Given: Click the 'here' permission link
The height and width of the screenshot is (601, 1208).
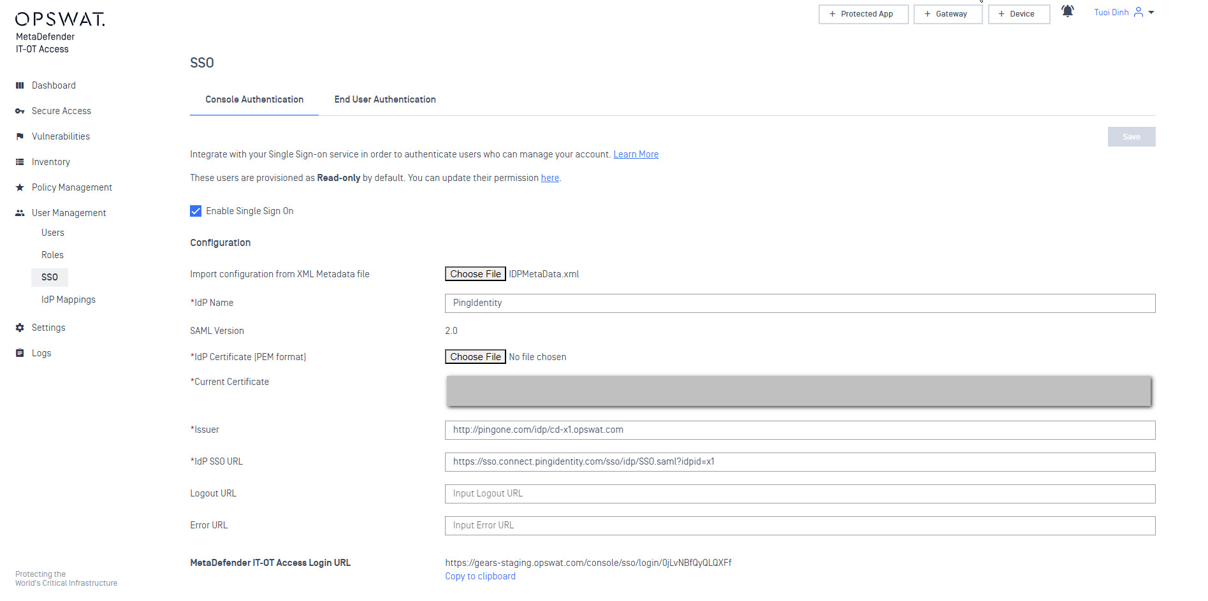Looking at the screenshot, I should 550,178.
